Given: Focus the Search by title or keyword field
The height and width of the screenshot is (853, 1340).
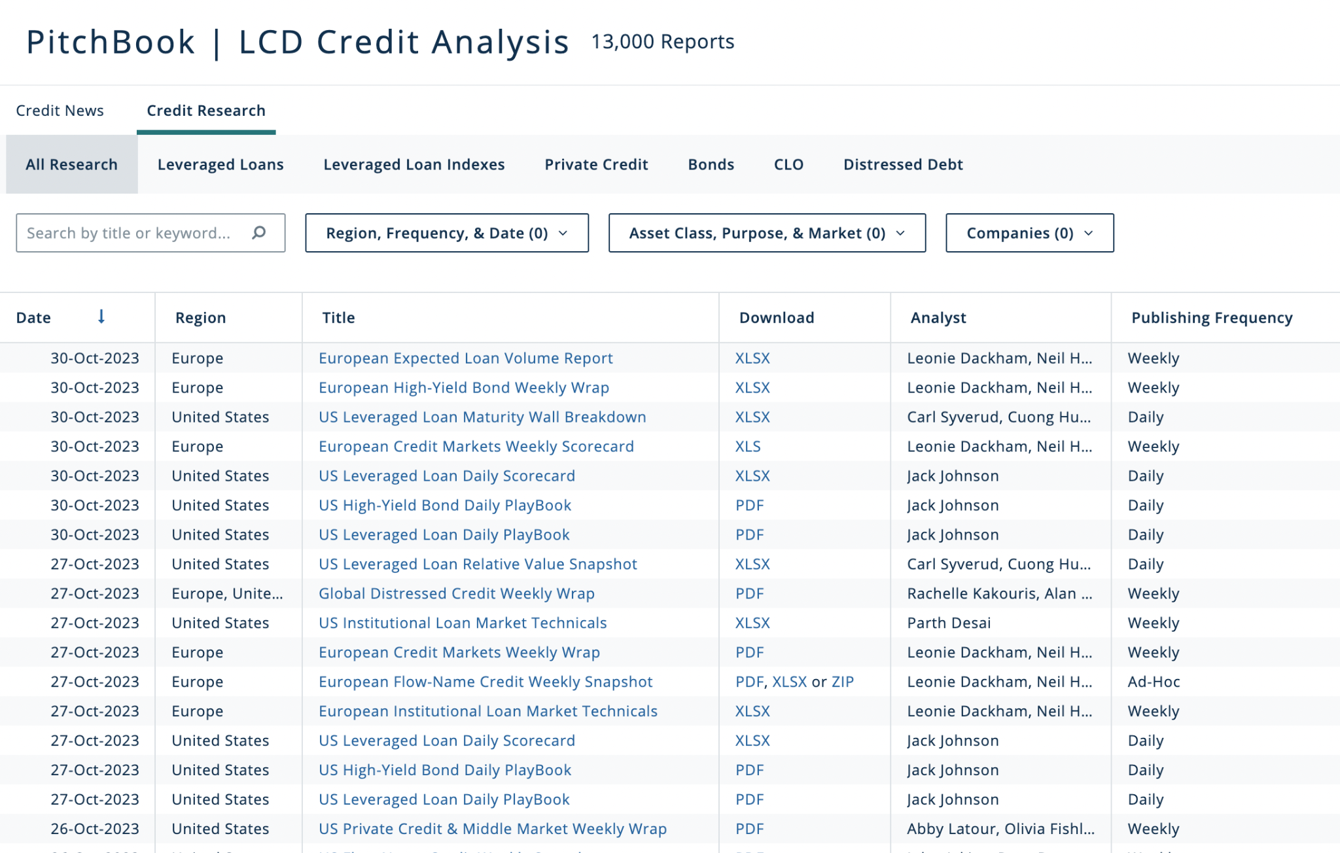Looking at the screenshot, I should click(150, 233).
